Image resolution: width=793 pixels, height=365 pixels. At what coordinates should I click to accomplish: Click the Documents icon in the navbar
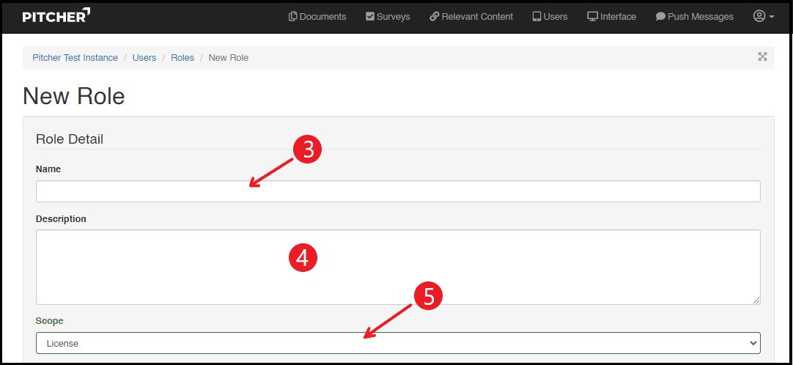293,16
